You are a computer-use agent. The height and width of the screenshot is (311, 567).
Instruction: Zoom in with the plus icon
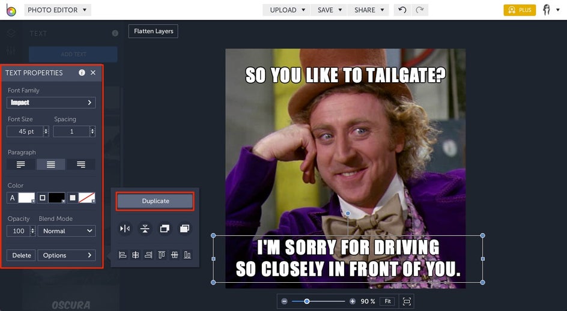pos(353,301)
